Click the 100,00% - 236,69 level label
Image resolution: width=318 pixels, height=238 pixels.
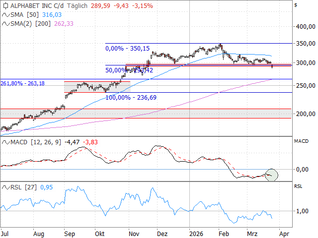[x=132, y=98]
